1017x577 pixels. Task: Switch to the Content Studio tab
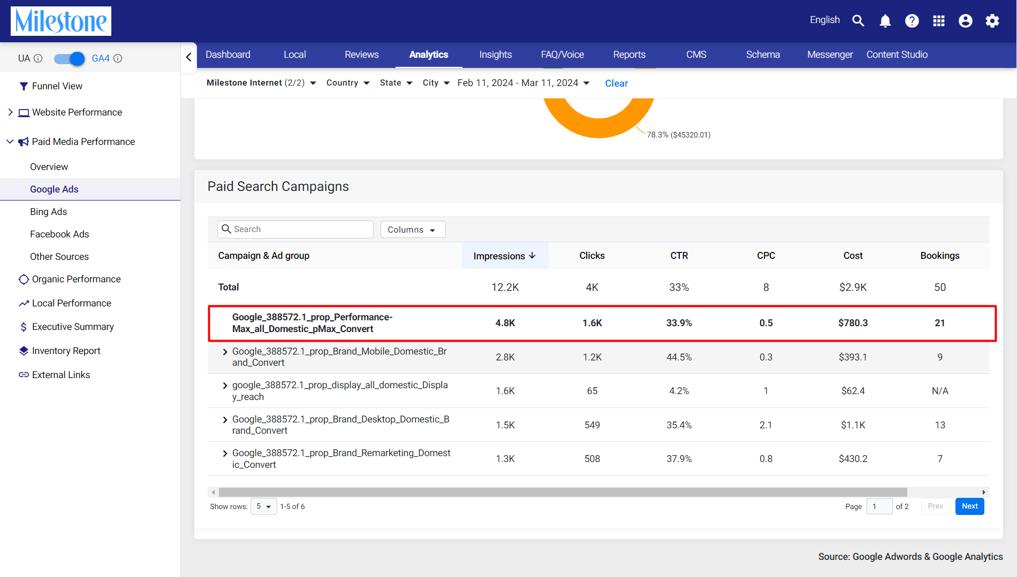[897, 55]
